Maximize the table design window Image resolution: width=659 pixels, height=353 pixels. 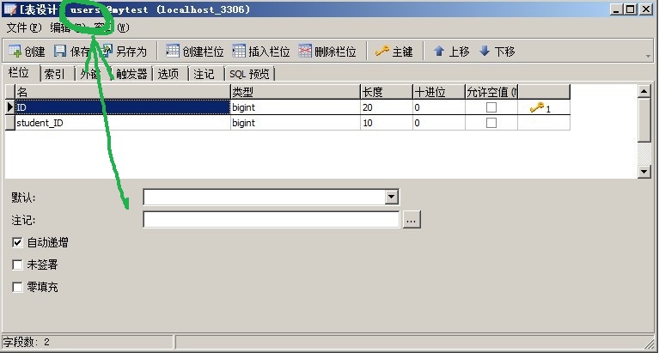pyautogui.click(x=630, y=9)
